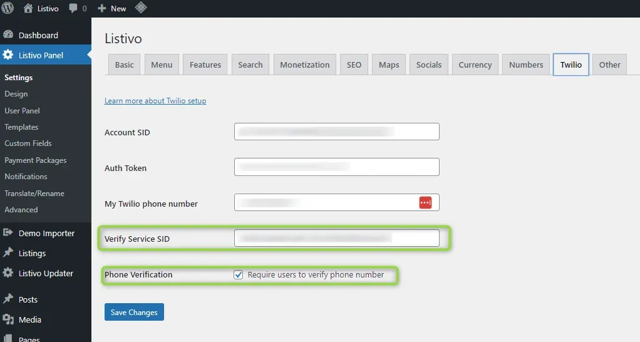Open the Numbers tab

tap(526, 65)
